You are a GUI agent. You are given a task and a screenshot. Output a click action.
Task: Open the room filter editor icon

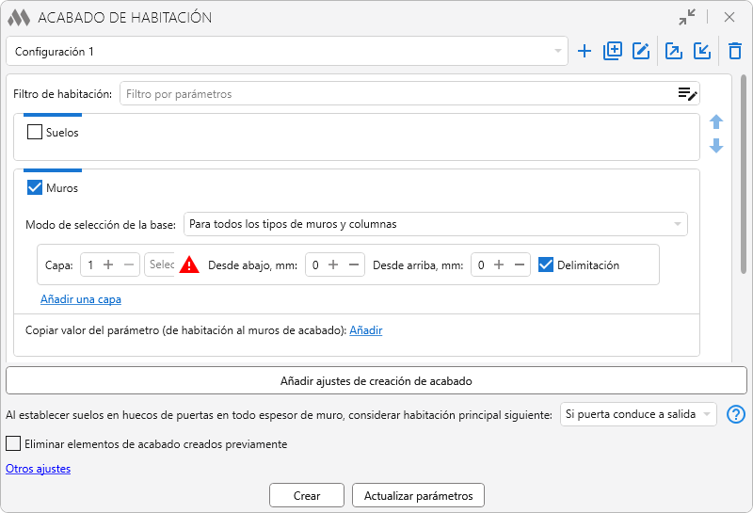[x=687, y=93]
